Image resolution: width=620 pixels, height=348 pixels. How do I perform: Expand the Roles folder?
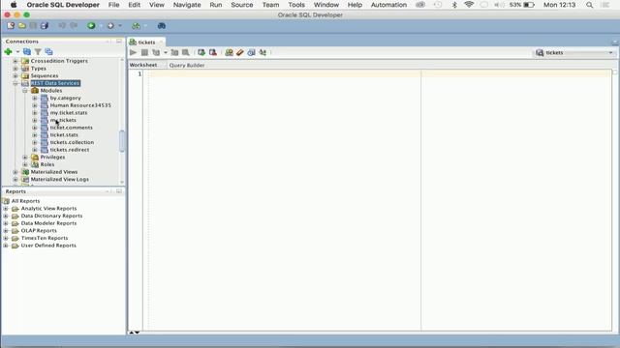point(25,164)
